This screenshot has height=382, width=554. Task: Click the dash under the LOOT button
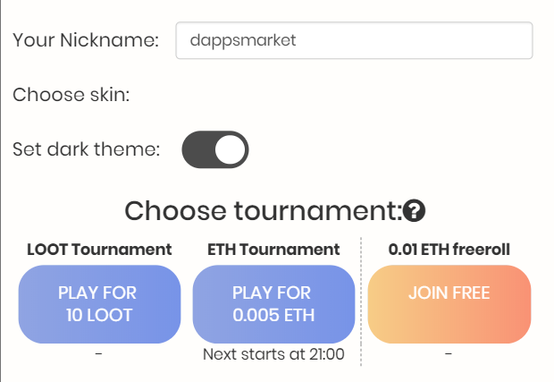98,353
